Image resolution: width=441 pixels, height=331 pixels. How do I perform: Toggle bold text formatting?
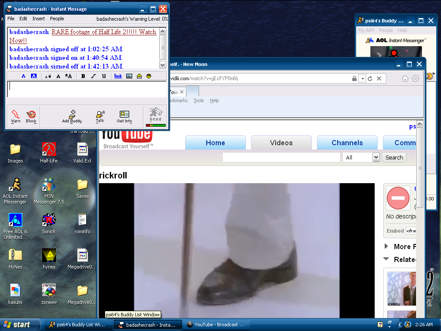coord(83,76)
